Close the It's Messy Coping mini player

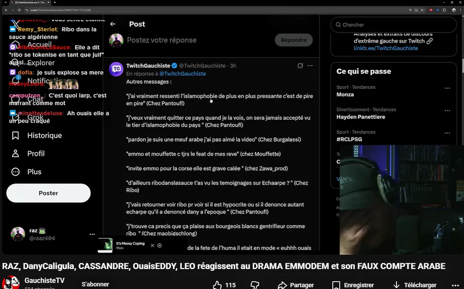(152, 245)
